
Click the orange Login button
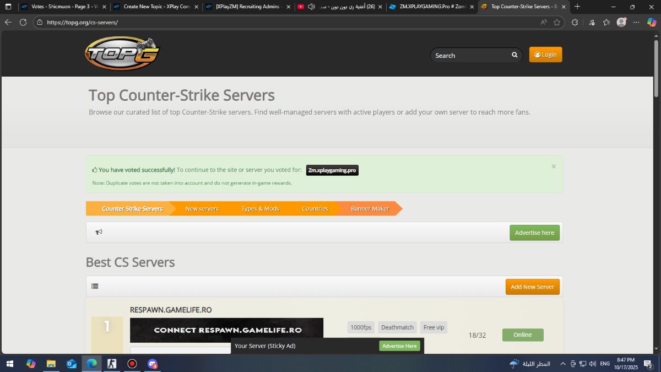click(x=545, y=55)
